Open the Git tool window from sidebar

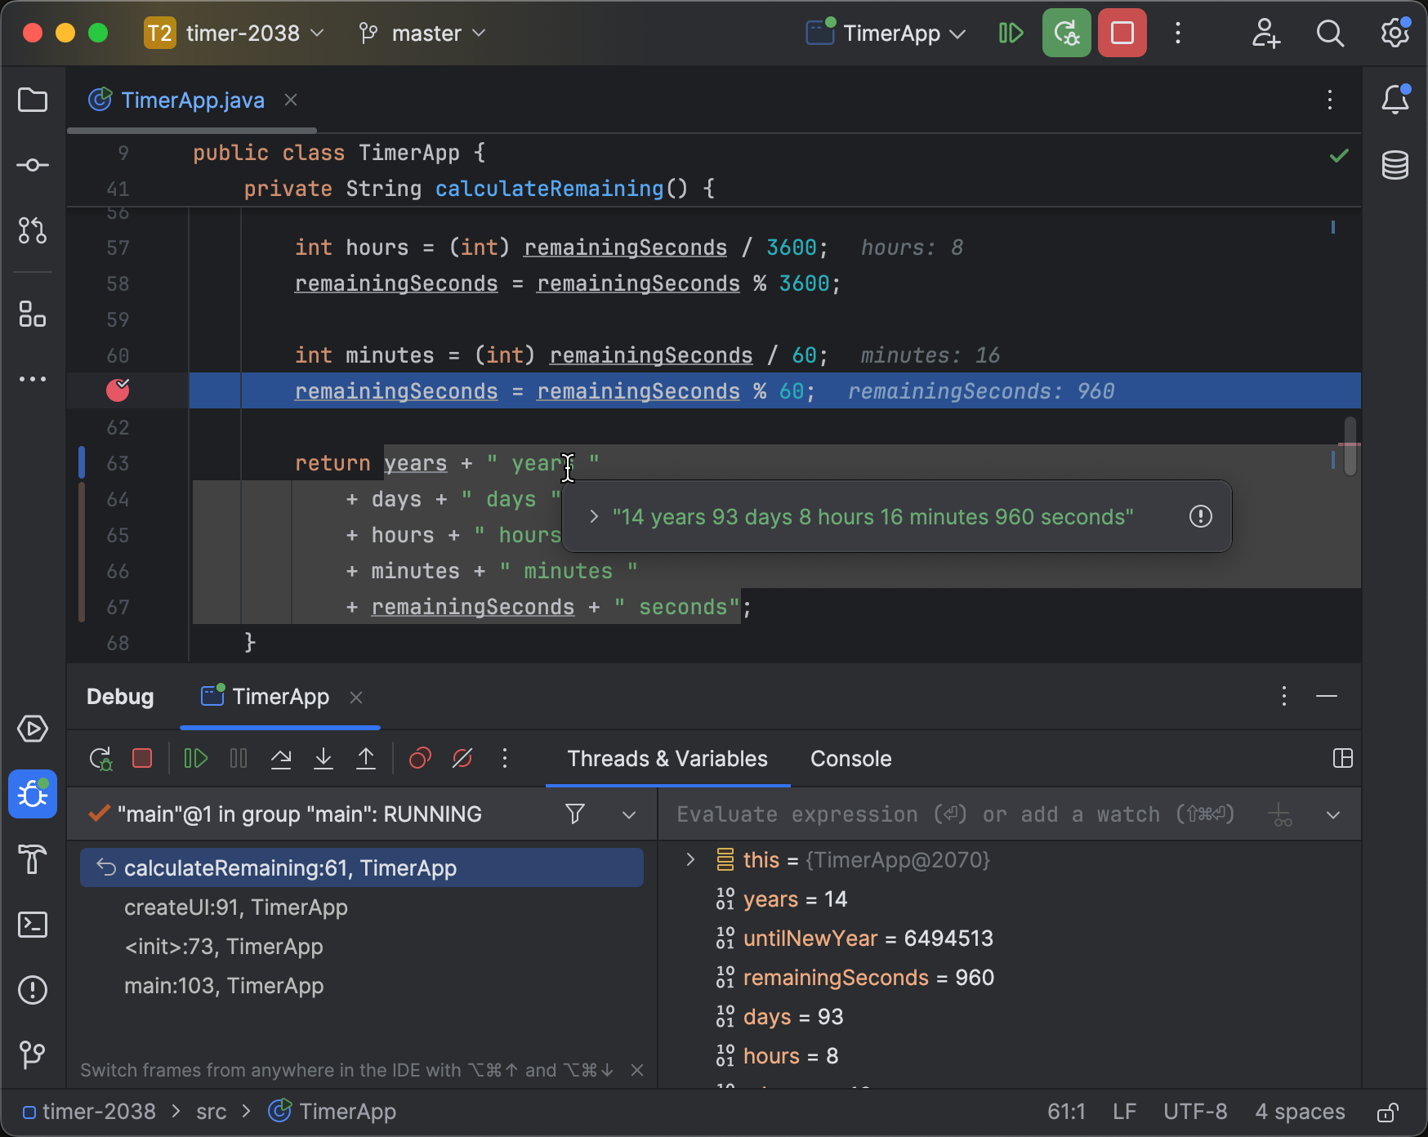coord(33,1055)
